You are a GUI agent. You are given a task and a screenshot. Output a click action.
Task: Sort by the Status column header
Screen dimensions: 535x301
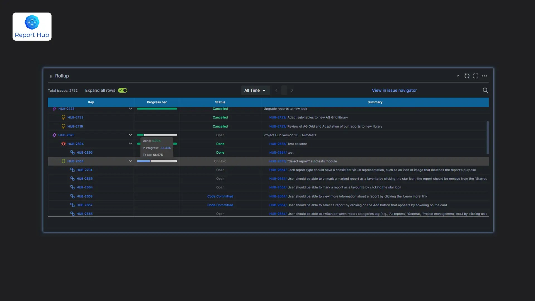click(x=220, y=102)
